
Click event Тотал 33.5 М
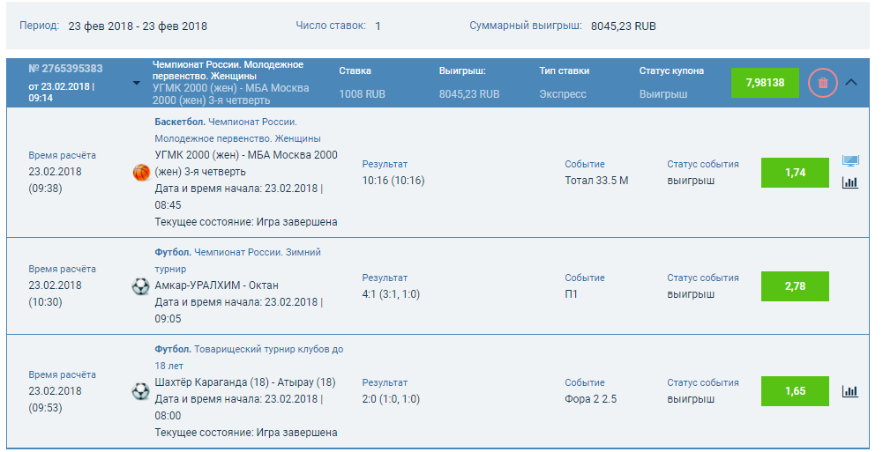click(596, 181)
